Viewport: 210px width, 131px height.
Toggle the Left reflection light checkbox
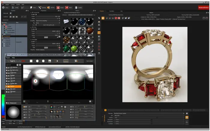click(7, 68)
